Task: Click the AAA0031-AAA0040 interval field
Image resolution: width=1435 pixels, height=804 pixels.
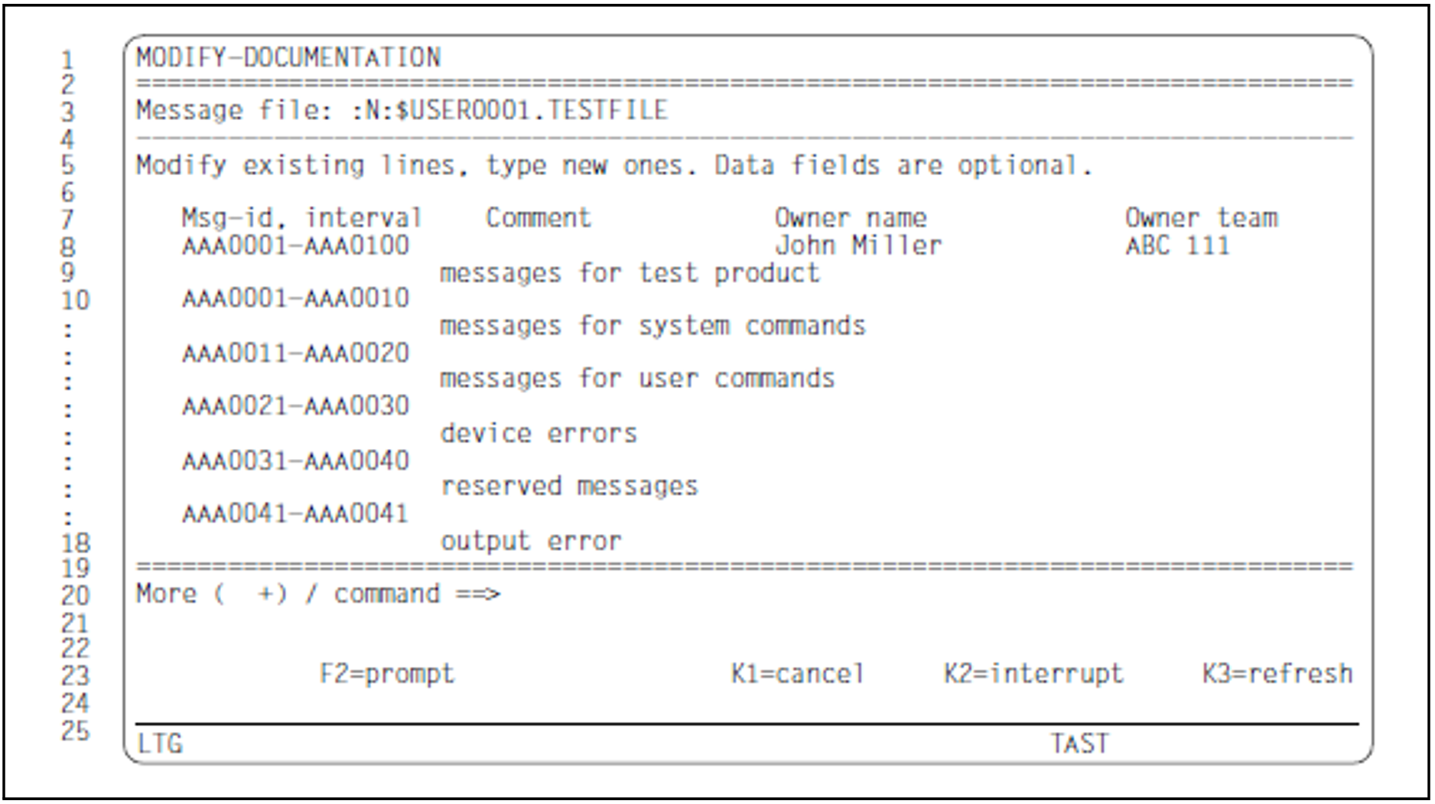Action: pos(295,461)
